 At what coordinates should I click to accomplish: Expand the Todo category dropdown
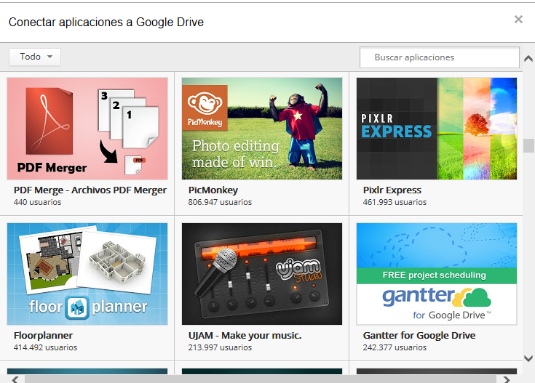(35, 57)
